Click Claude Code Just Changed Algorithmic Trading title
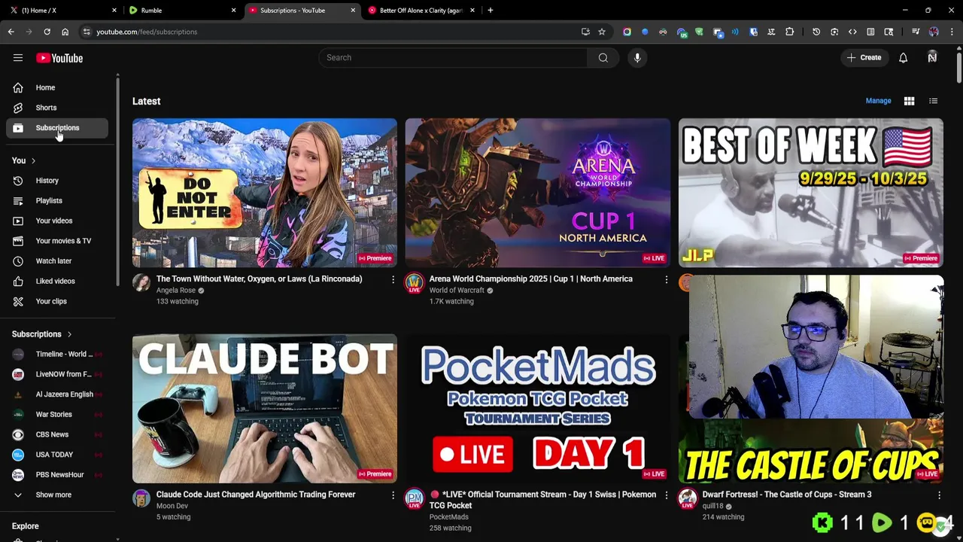 coord(256,495)
